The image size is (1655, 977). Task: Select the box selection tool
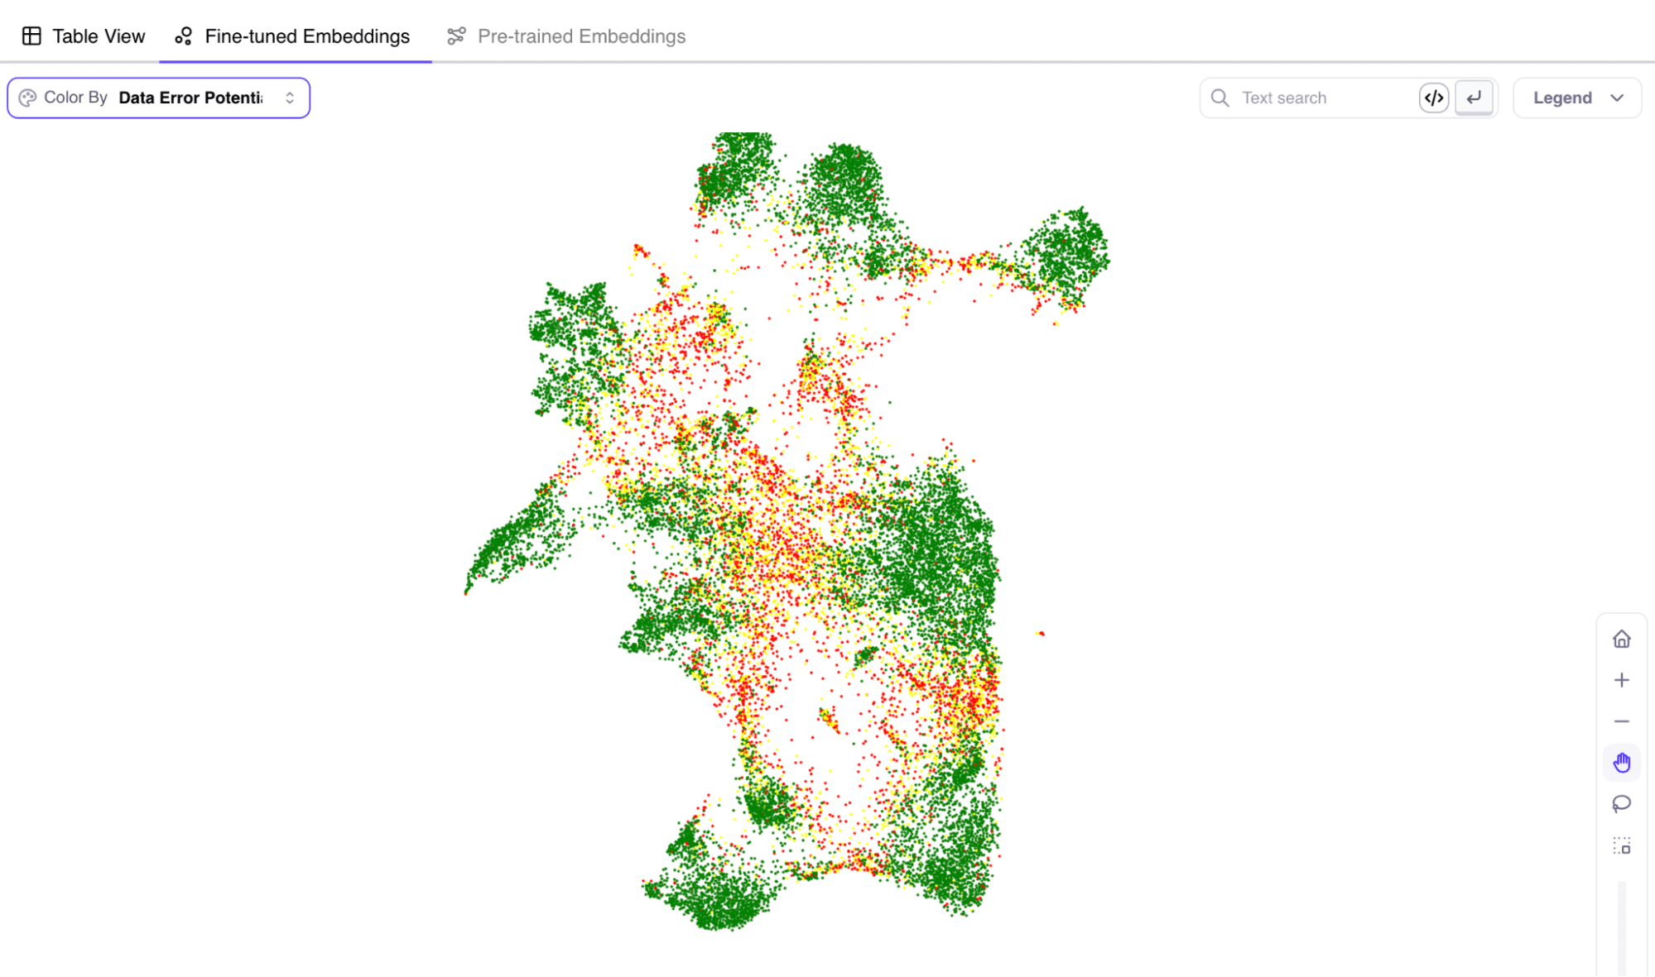pos(1621,845)
